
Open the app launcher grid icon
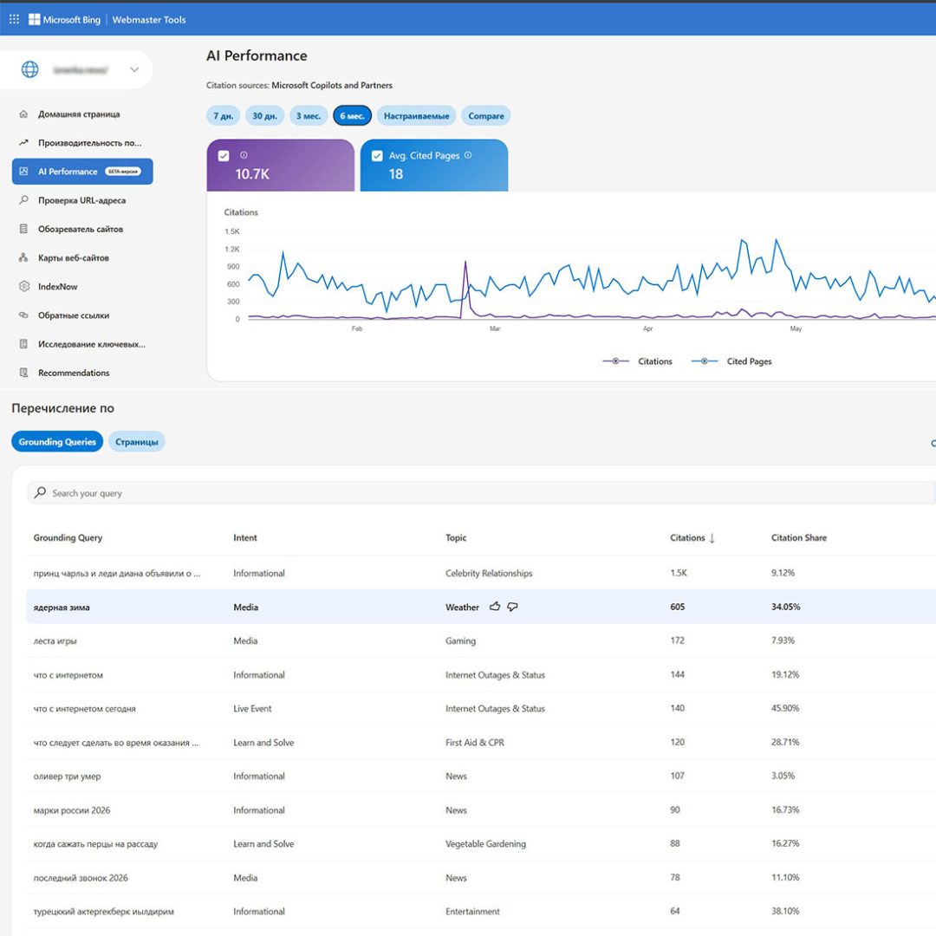click(15, 19)
